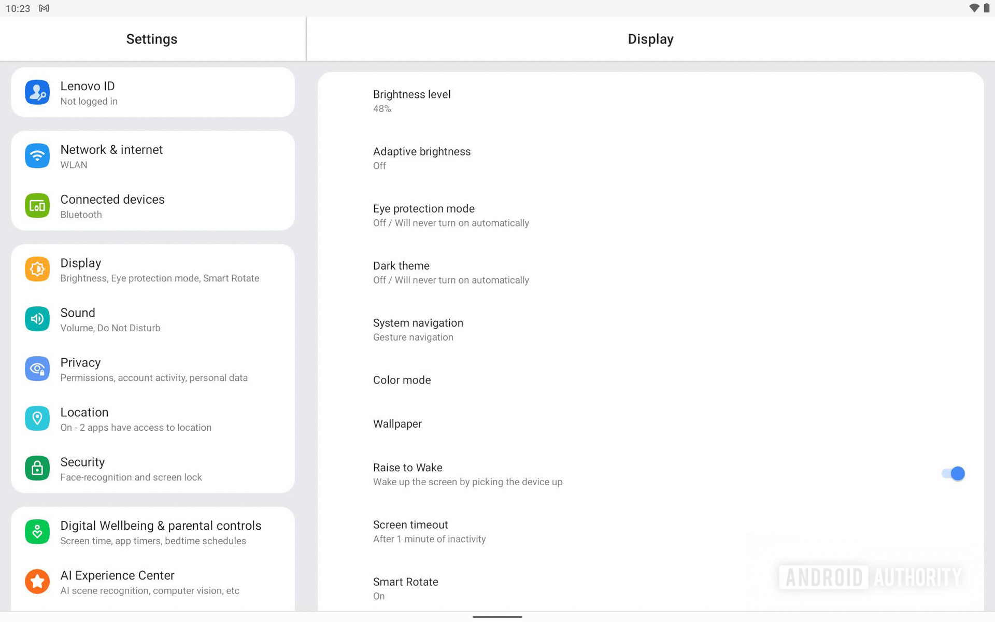Open Wallpaper settings
995x622 pixels.
click(x=397, y=424)
